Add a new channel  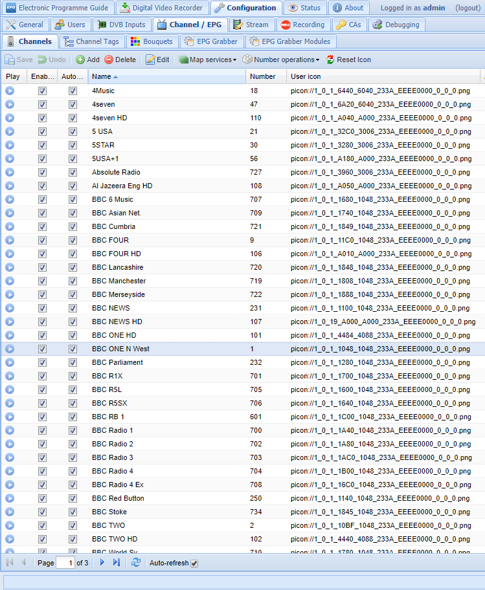click(x=87, y=60)
